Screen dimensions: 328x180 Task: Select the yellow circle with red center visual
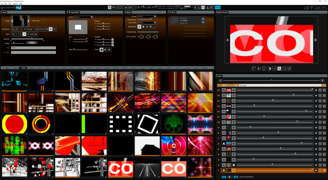(x=14, y=124)
